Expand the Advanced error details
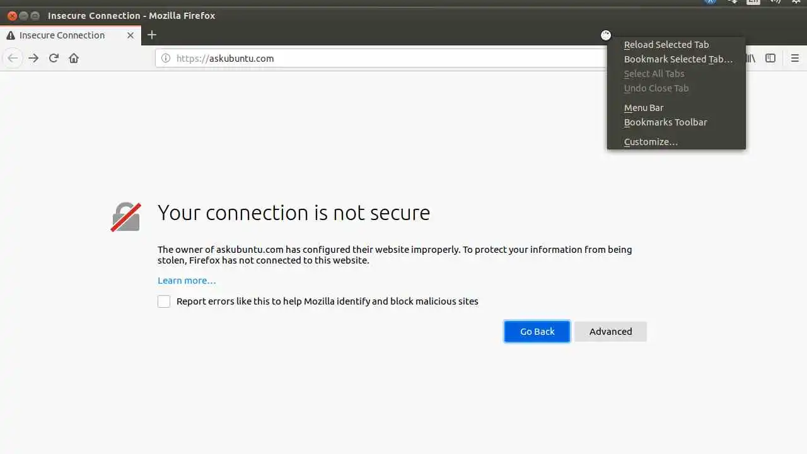Image resolution: width=807 pixels, height=454 pixels. click(610, 332)
